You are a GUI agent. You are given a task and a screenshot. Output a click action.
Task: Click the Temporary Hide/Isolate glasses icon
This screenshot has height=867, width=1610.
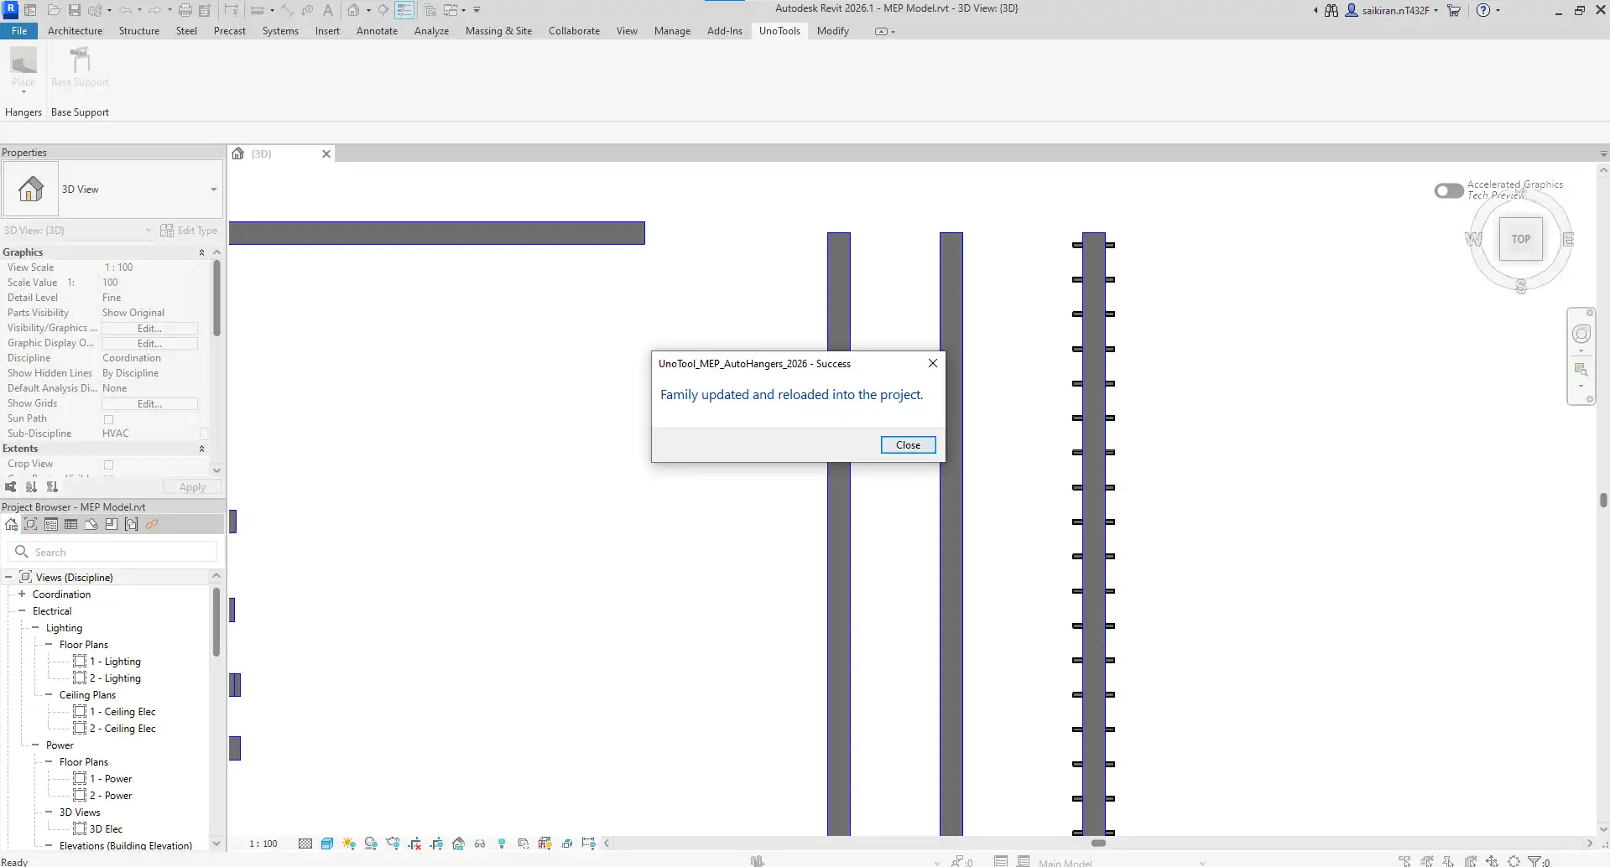pyautogui.click(x=480, y=844)
